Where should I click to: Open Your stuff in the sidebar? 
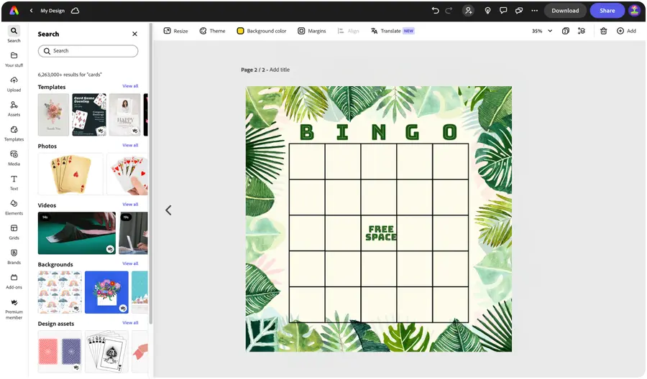point(14,60)
